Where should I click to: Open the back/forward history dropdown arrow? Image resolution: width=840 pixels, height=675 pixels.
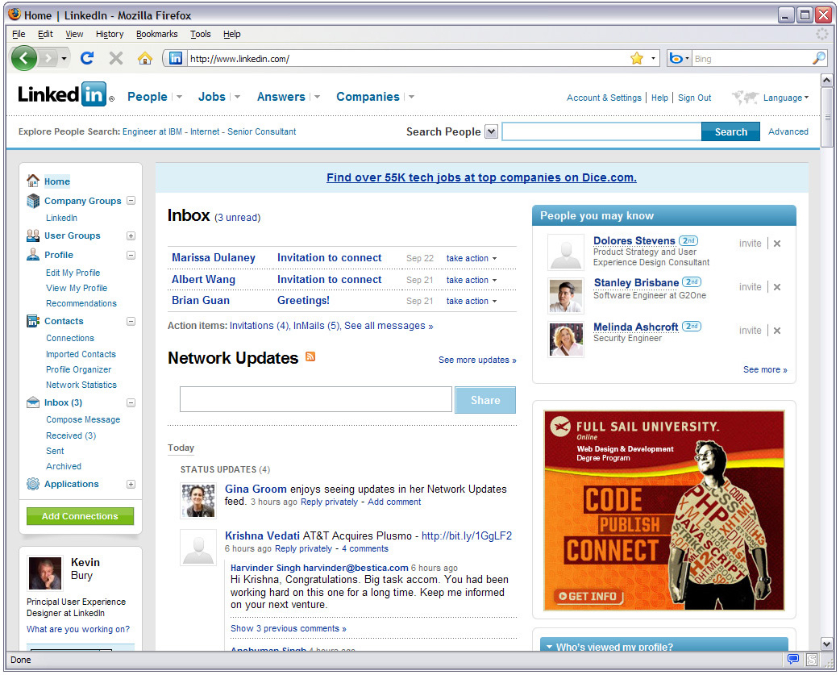pyautogui.click(x=64, y=58)
